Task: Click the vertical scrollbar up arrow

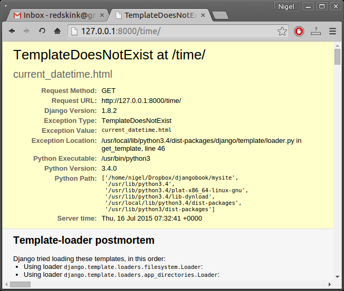Action: coord(337,46)
